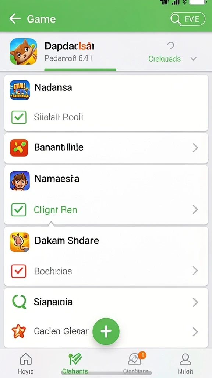Uncheck the Clignr Ren checkbox

tap(19, 210)
